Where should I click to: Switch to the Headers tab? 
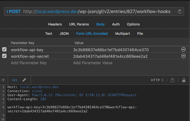tap(55, 24)
